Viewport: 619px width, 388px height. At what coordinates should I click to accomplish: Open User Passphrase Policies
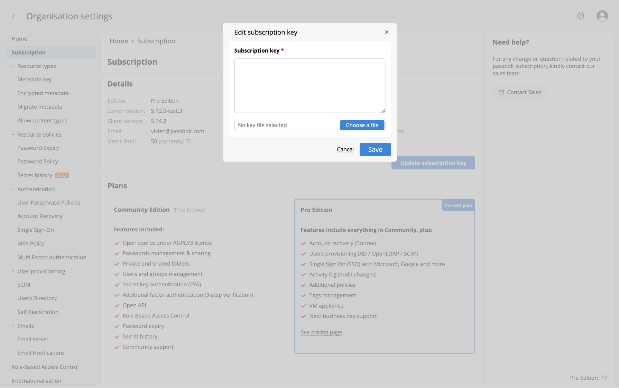[49, 203]
